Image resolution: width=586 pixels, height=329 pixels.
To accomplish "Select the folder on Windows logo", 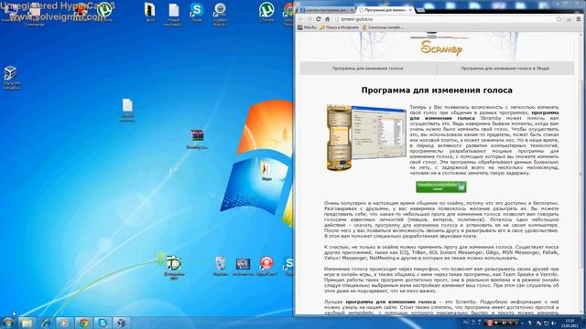I will coord(266,171).
